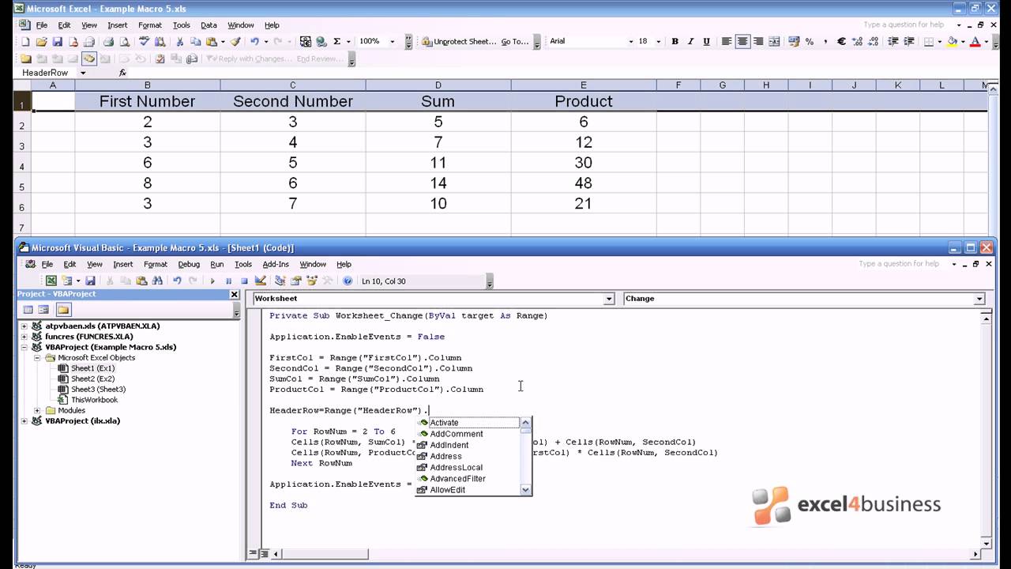The width and height of the screenshot is (1011, 569).
Task: Open the Add-Ins menu in Visual Basic
Action: tap(276, 265)
